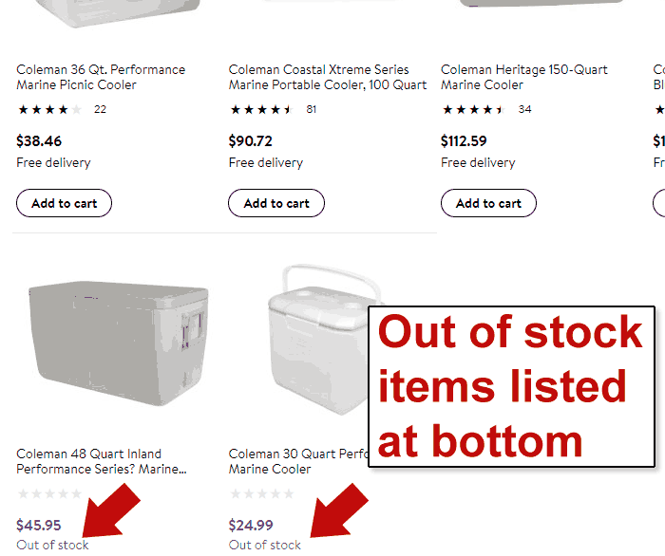The height and width of the screenshot is (556, 665).
Task: Click the $112.59 price
Action: (464, 141)
